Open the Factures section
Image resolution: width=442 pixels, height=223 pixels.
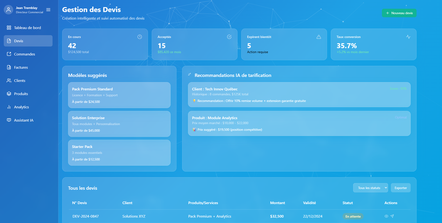click(21, 68)
